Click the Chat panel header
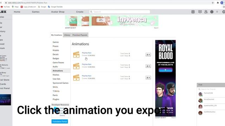The height and width of the screenshot is (126, 225). click(x=211, y=85)
